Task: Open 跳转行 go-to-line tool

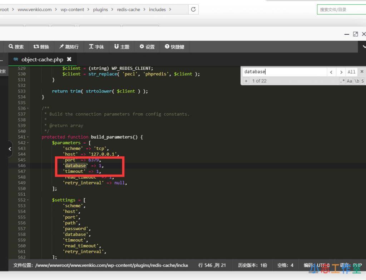Action: pyautogui.click(x=69, y=47)
